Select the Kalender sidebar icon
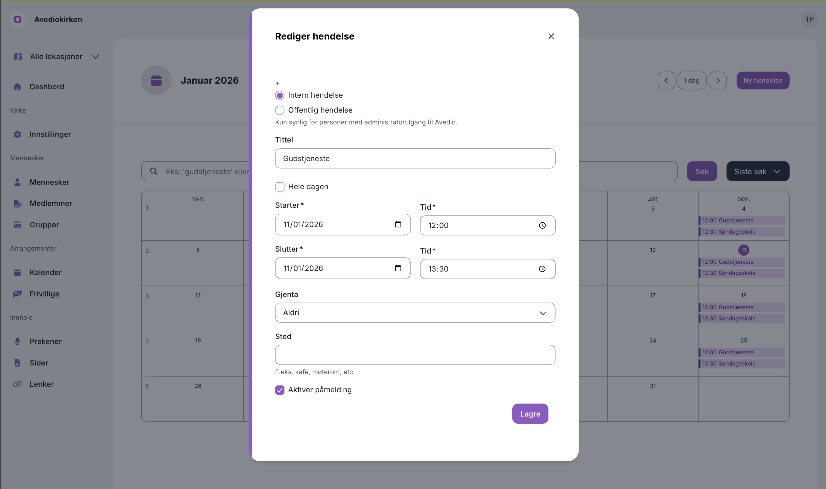 pos(17,272)
